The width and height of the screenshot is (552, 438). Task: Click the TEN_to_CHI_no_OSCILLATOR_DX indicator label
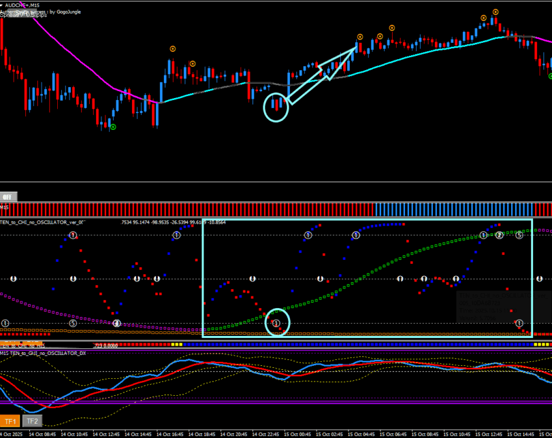click(x=43, y=353)
